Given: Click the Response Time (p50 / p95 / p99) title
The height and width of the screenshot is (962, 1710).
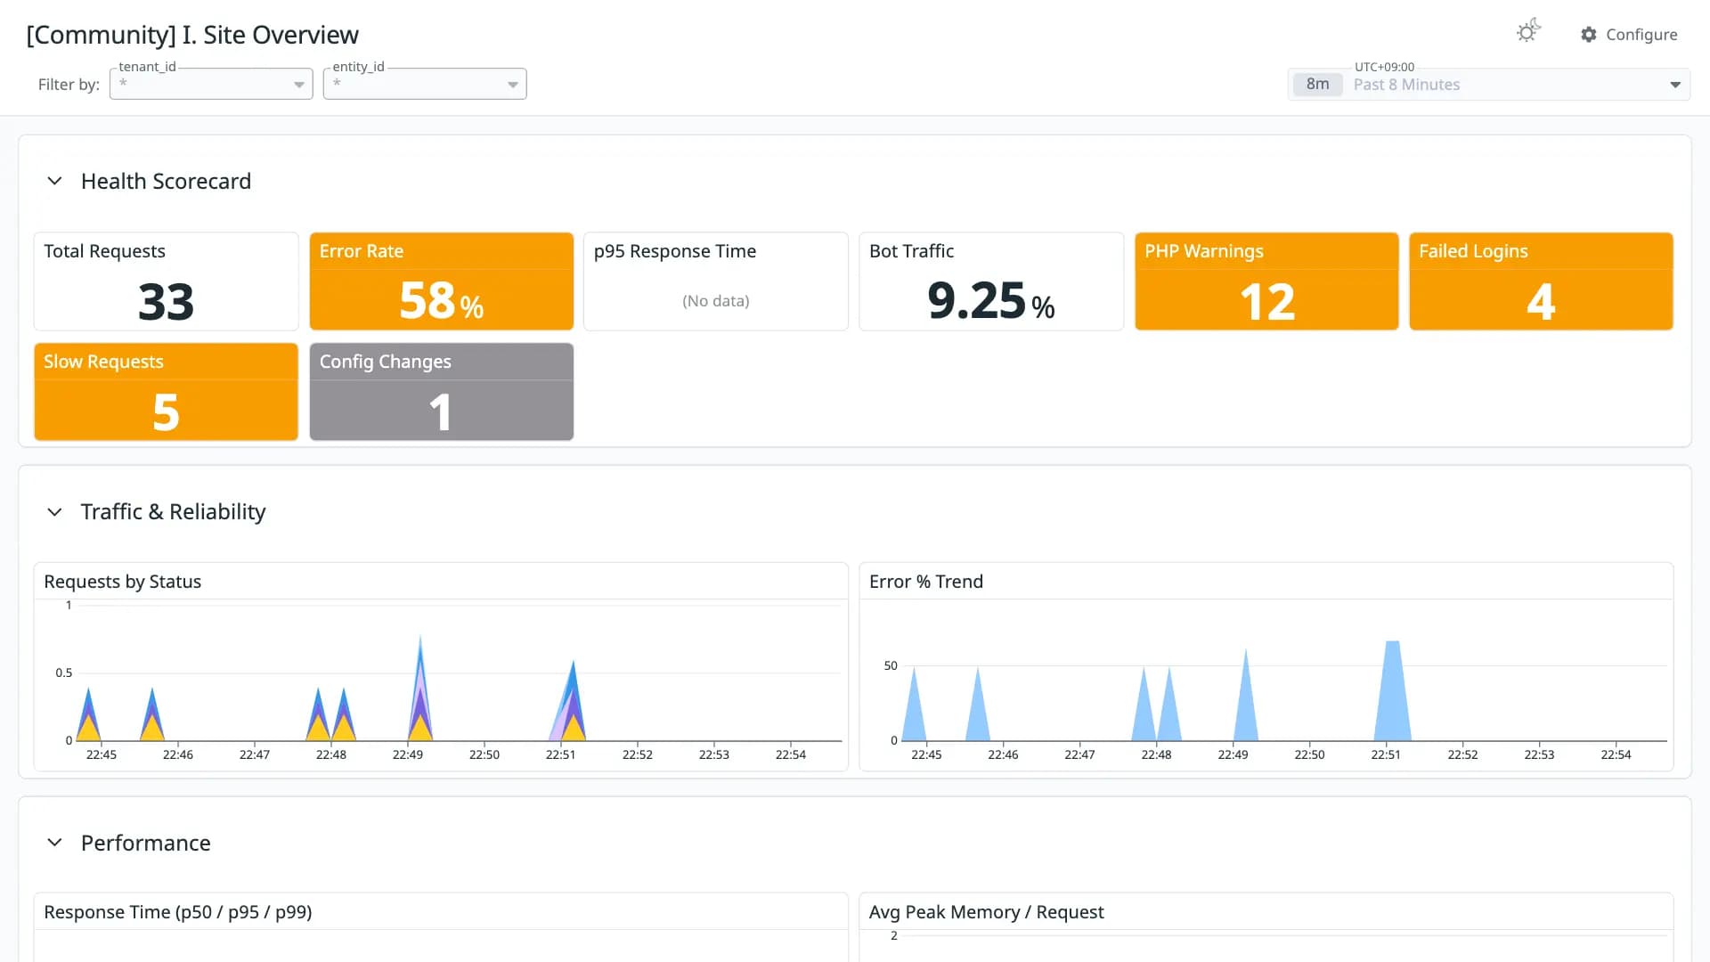Looking at the screenshot, I should tap(177, 912).
